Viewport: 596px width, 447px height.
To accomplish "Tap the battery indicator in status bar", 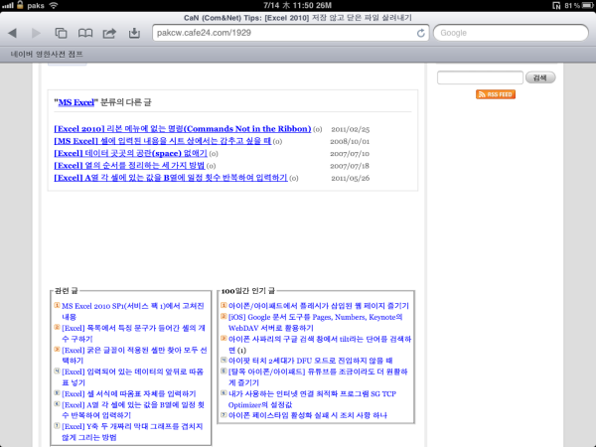I will coord(587,5).
